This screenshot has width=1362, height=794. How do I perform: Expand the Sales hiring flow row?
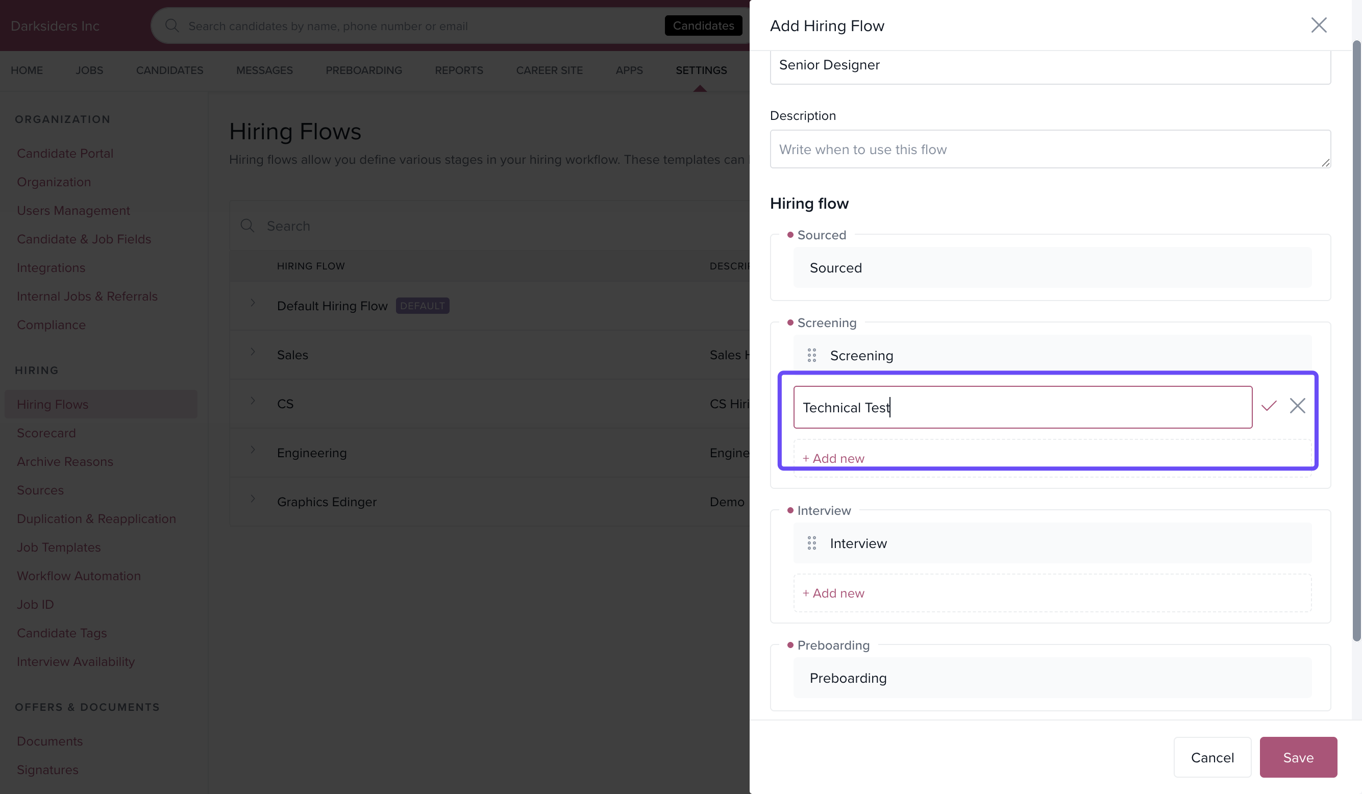tap(253, 352)
